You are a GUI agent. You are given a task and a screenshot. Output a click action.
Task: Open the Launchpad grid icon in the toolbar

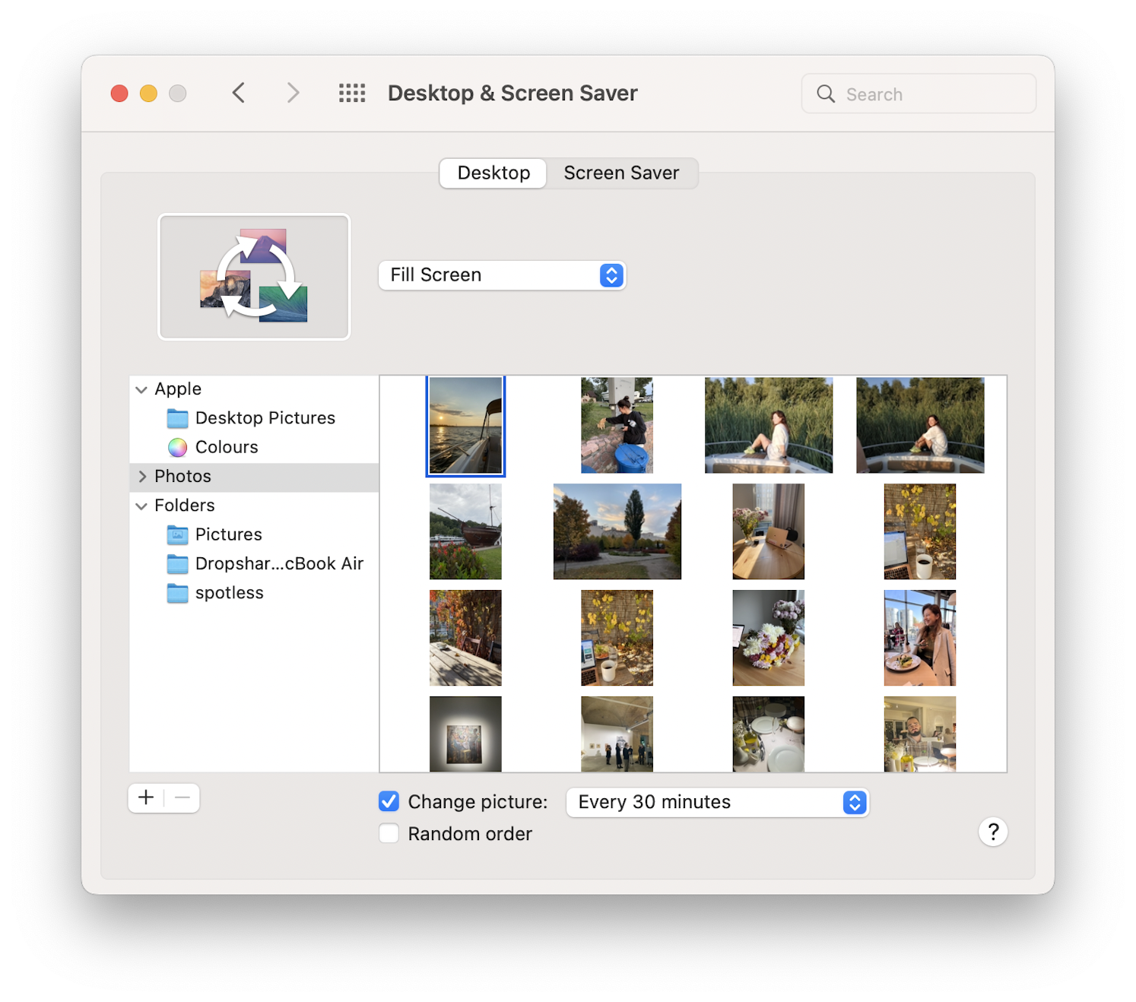pyautogui.click(x=351, y=93)
